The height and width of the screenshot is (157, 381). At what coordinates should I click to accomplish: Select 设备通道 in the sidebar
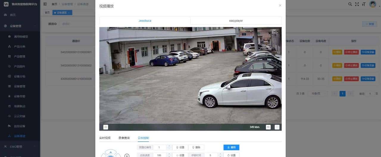20,136
